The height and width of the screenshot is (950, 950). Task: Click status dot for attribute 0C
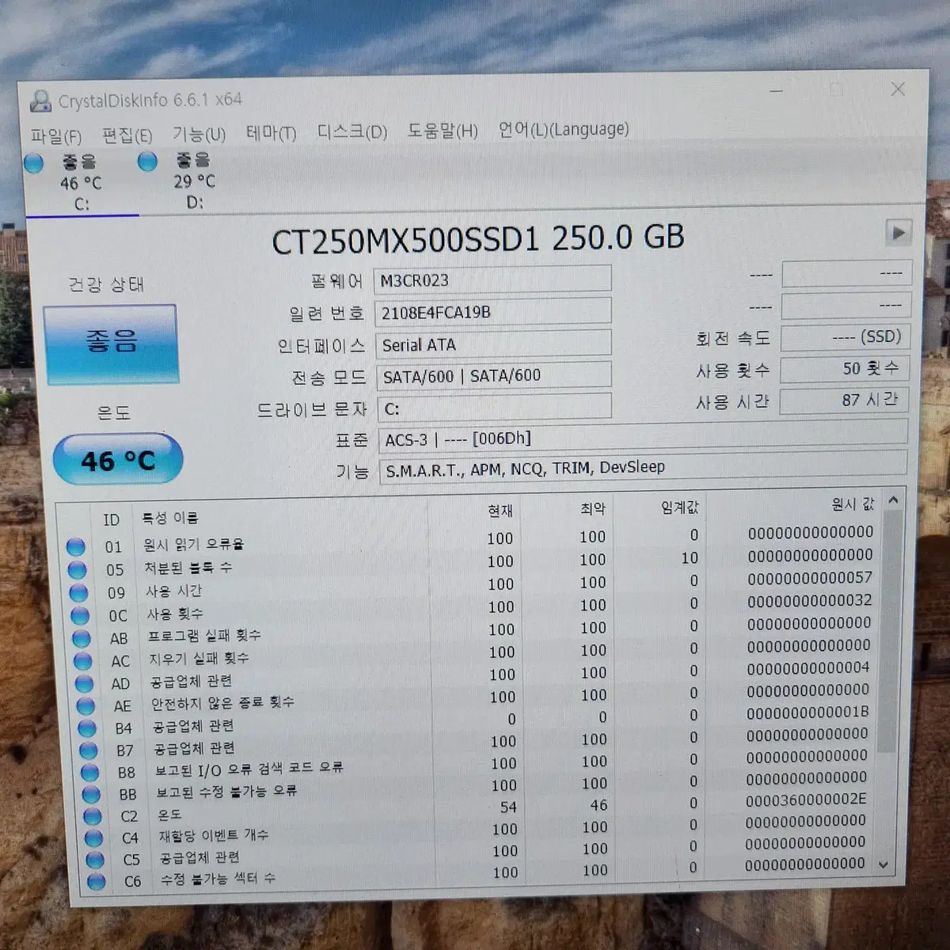pyautogui.click(x=80, y=615)
